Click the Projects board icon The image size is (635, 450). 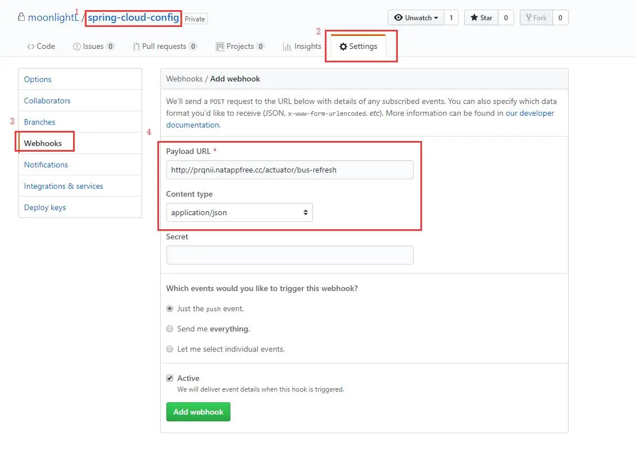(220, 47)
